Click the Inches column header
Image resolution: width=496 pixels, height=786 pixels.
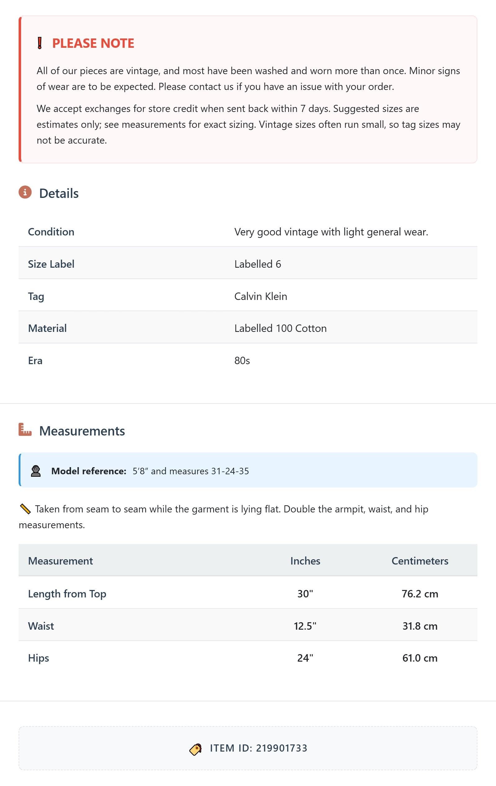pos(305,561)
